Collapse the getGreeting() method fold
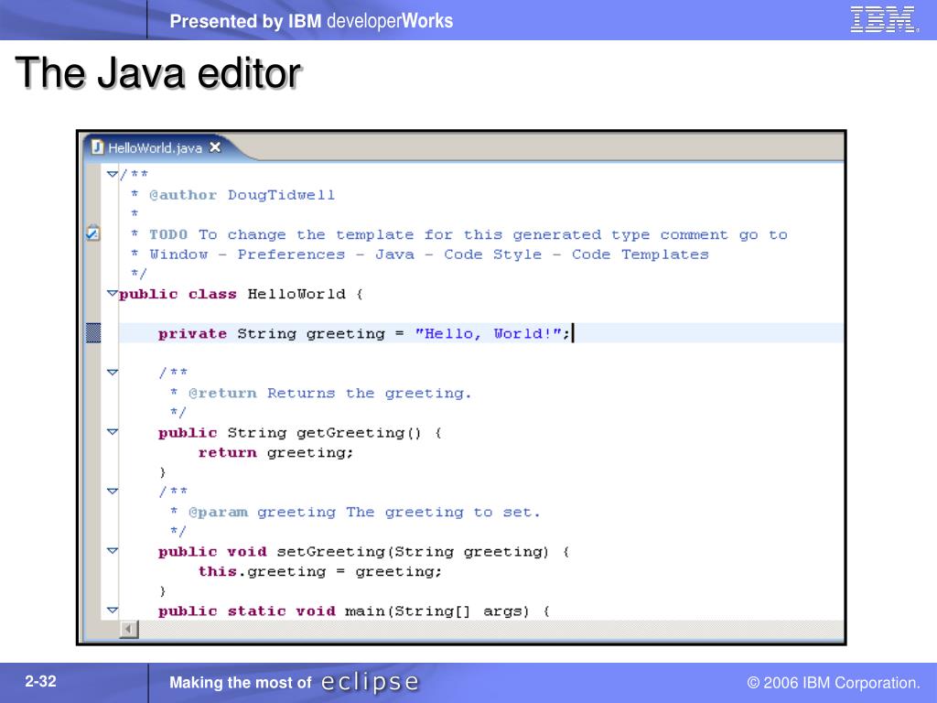937x703 pixels. [112, 432]
